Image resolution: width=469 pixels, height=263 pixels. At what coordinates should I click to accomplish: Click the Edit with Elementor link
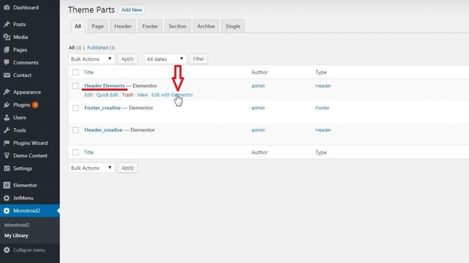point(172,95)
